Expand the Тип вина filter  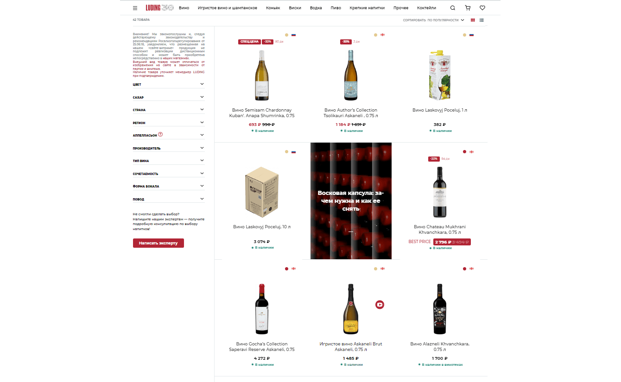169,161
